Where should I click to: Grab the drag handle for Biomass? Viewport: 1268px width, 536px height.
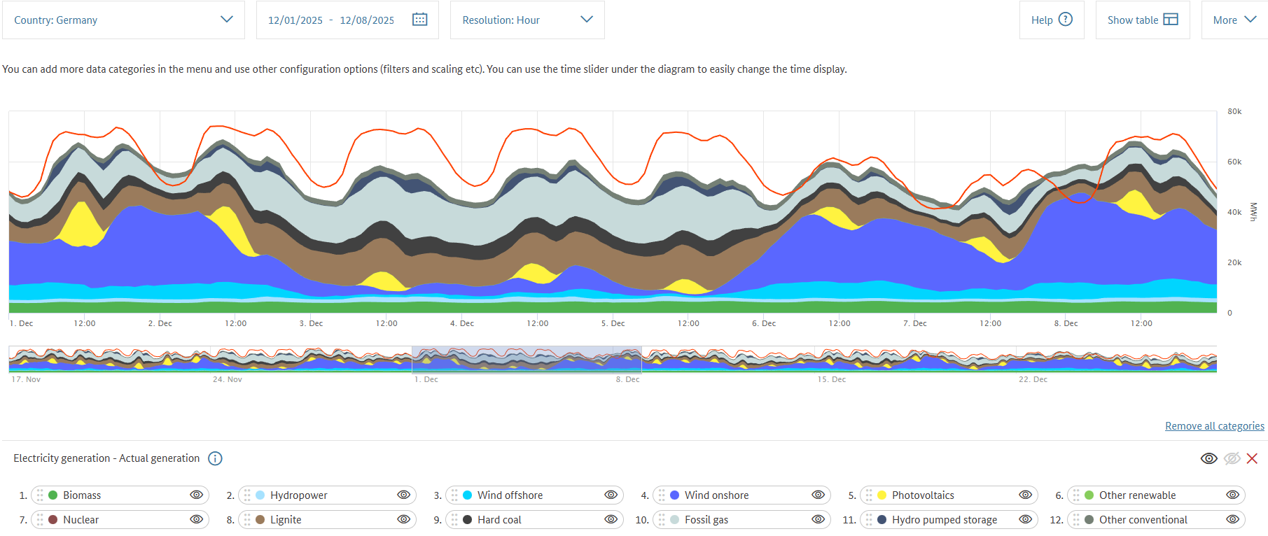pos(40,495)
